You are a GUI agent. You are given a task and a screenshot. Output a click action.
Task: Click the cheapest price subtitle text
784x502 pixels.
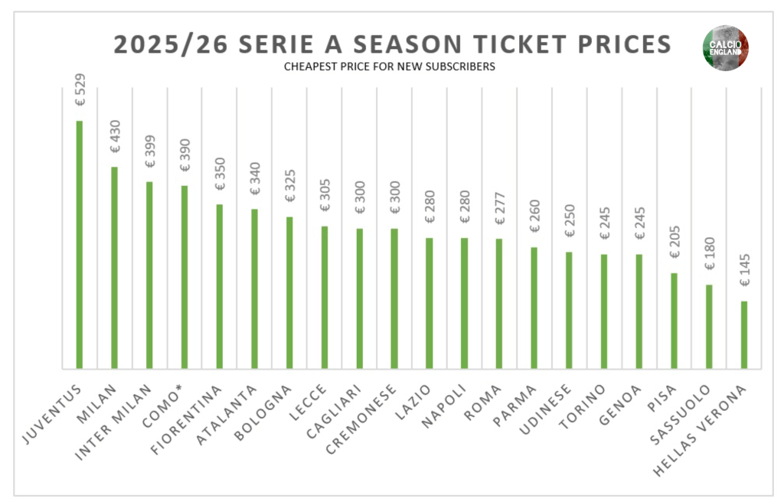390,67
